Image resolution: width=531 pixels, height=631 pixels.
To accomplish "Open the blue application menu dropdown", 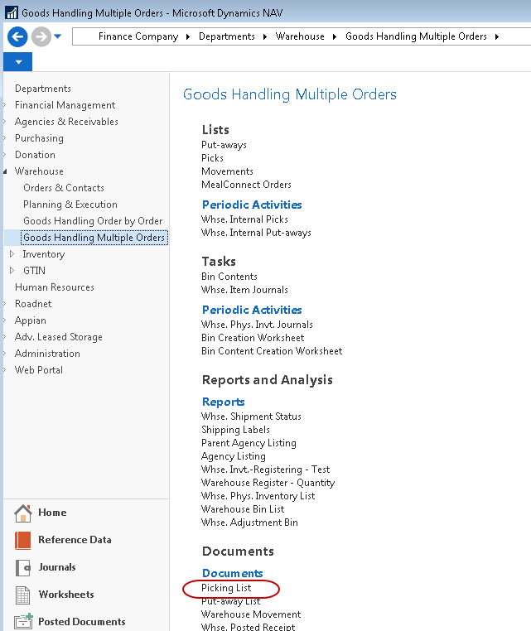I will [17, 62].
